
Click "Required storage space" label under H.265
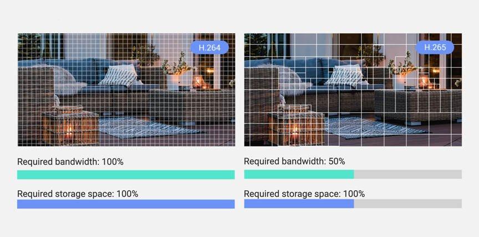click(292, 194)
